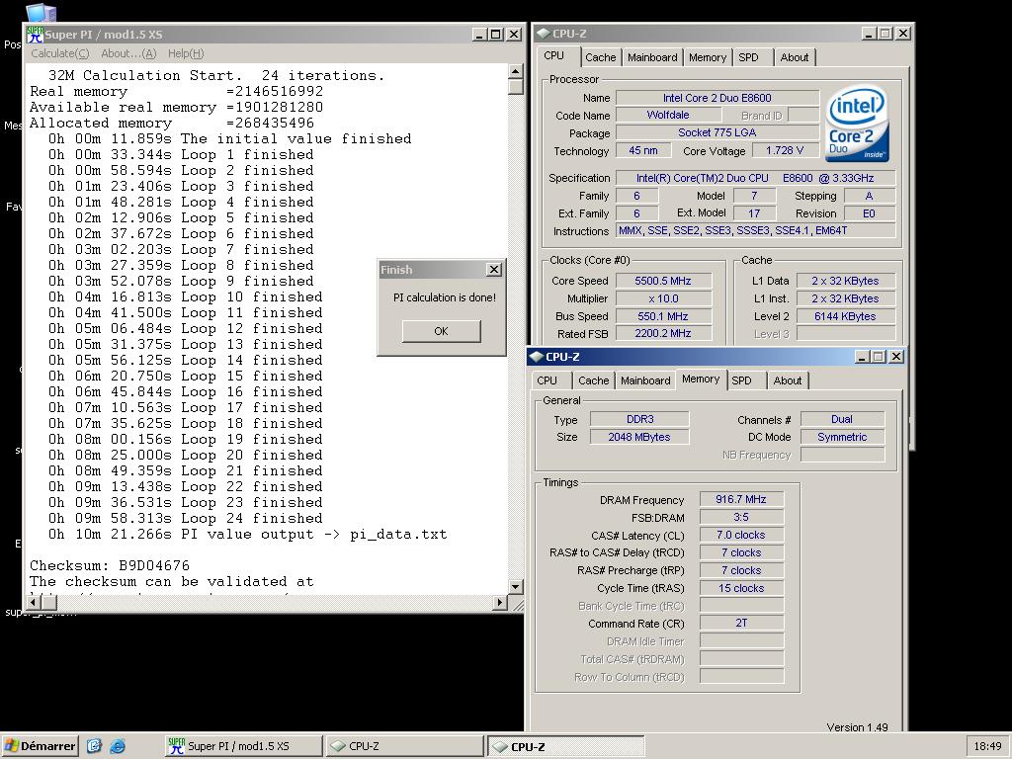Click the Super PI title bar icon
The width and height of the screenshot is (1012, 759).
35,35
